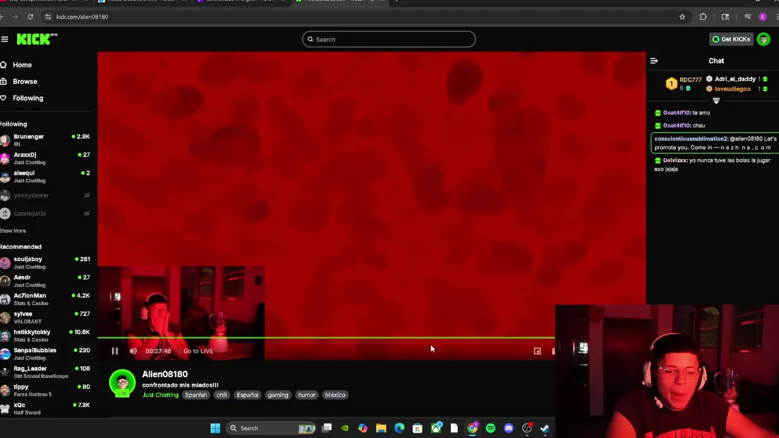This screenshot has width=779, height=438.
Task: Open Just Chatting category link
Action: pyautogui.click(x=160, y=395)
